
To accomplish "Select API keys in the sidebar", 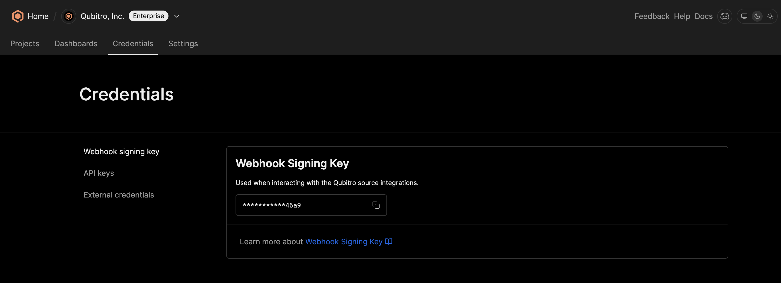I will (x=99, y=173).
